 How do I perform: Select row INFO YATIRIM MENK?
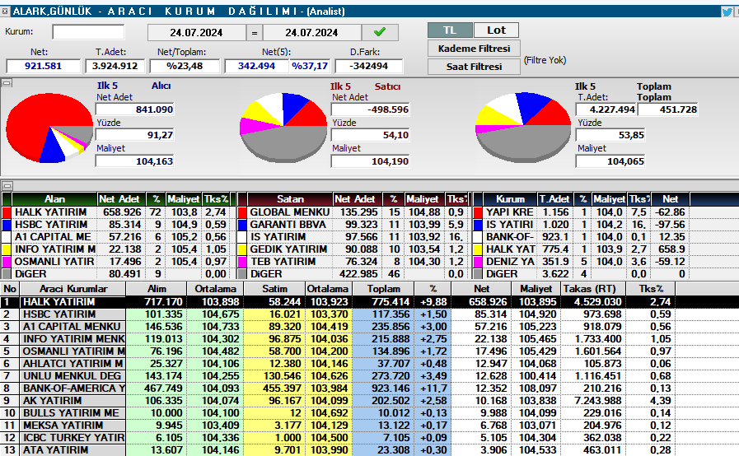point(369,338)
